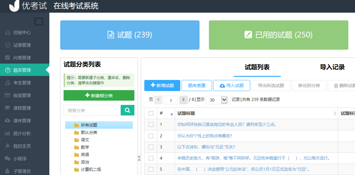The width and height of the screenshot is (355, 175).
Task: Open the 试题 (239) blue card
Action: coord(130,35)
